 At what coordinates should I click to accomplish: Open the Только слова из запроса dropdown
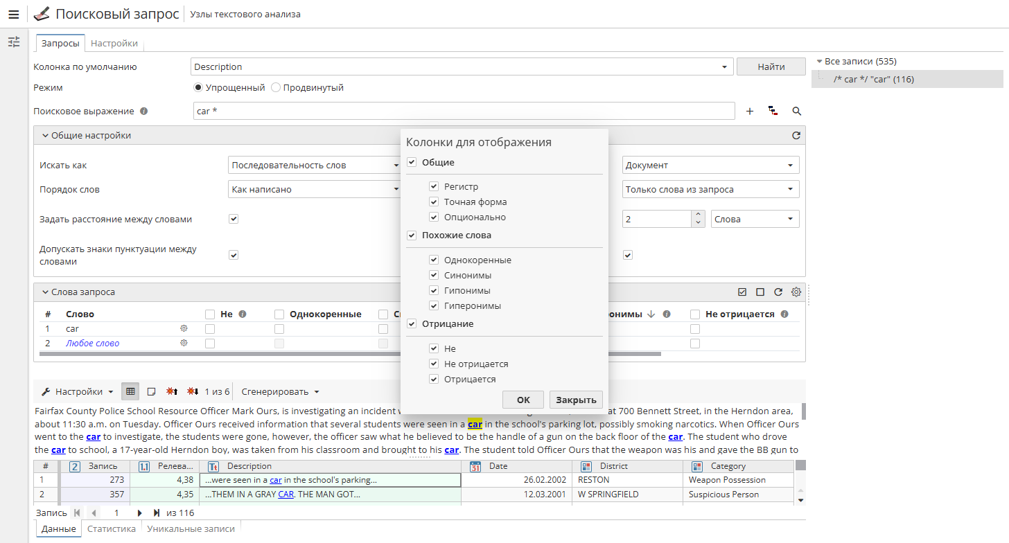[710, 189]
